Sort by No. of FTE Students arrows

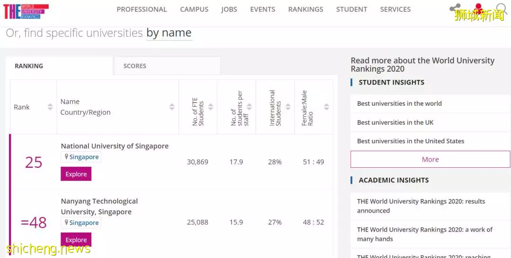(x=211, y=107)
